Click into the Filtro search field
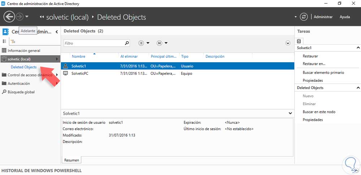361x175 pixels. pyautogui.click(x=94, y=43)
